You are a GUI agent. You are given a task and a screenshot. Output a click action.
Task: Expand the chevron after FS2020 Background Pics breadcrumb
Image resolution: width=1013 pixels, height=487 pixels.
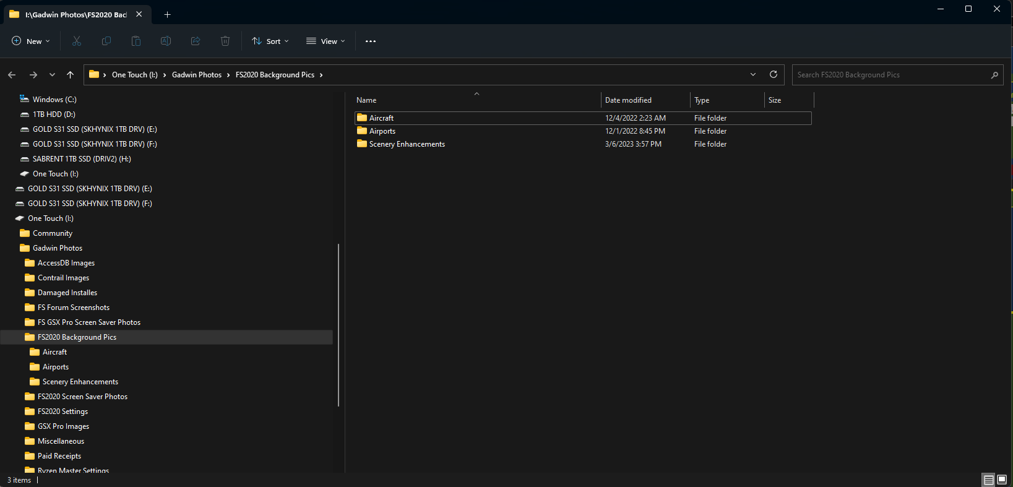(x=321, y=75)
